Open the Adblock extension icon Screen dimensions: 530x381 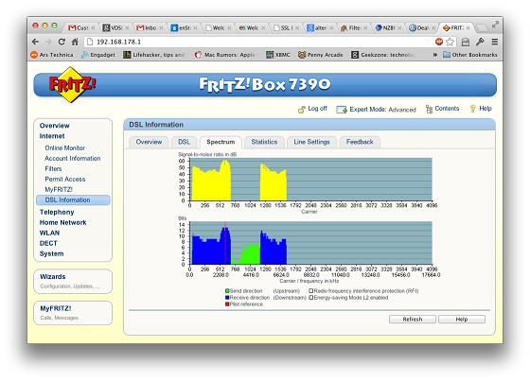click(439, 42)
